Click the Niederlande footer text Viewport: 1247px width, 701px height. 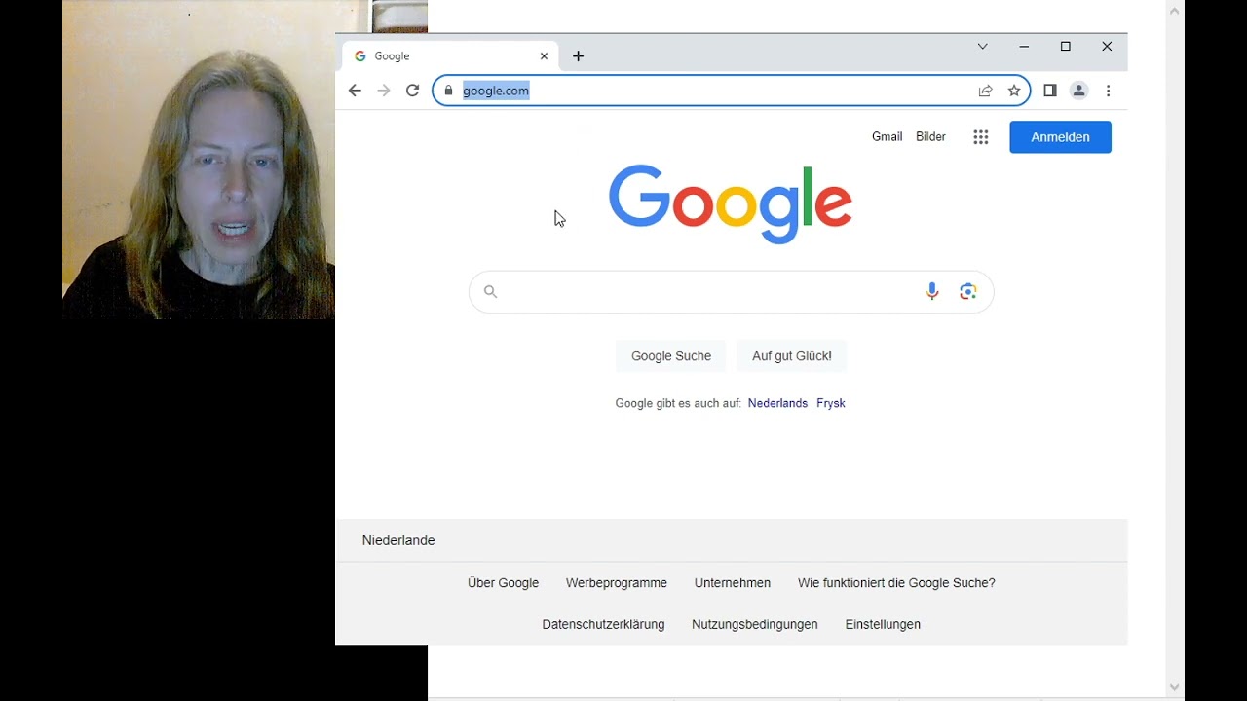coord(398,540)
